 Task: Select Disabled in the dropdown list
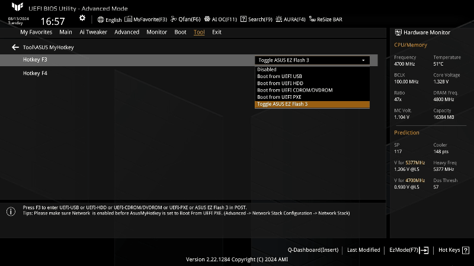click(x=312, y=69)
